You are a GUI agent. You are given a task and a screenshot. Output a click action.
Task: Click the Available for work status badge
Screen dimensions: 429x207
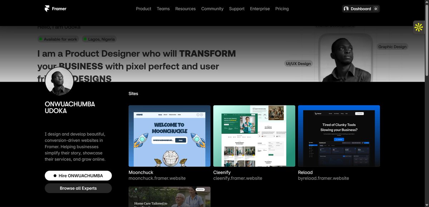click(58, 39)
